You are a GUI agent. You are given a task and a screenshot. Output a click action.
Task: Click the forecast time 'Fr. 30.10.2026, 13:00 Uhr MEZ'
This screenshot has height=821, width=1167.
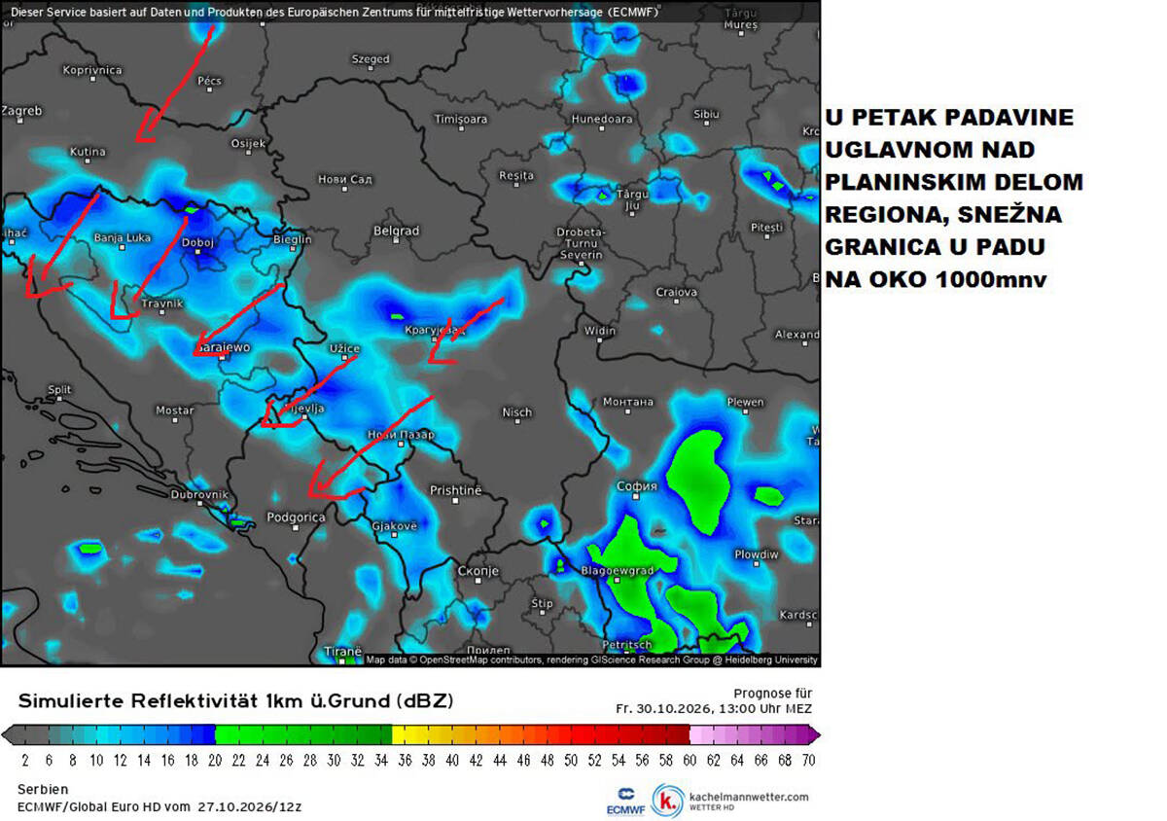714,709
